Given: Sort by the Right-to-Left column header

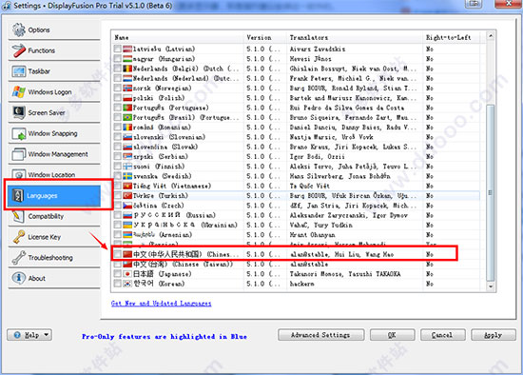Looking at the screenshot, I should (452, 37).
